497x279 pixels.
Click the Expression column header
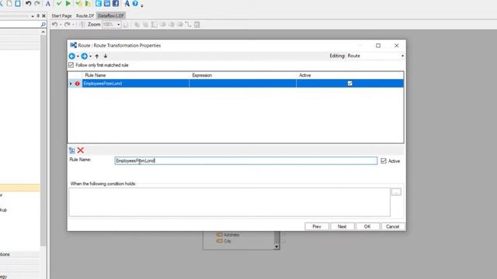242,75
